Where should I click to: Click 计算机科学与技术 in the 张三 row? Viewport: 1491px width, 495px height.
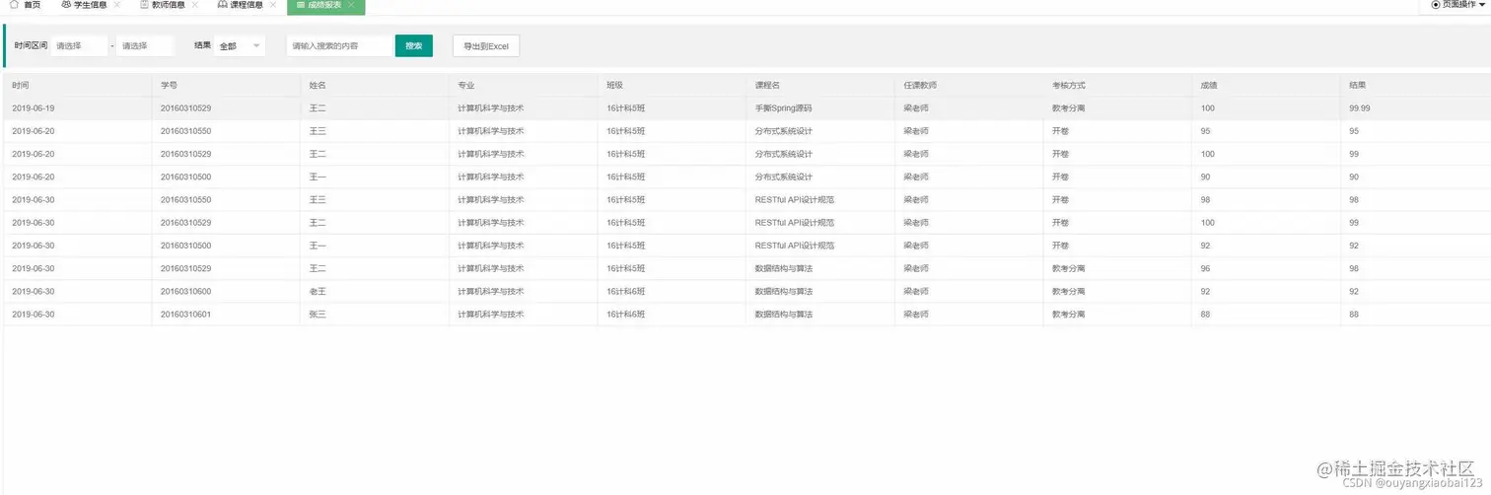[491, 315]
